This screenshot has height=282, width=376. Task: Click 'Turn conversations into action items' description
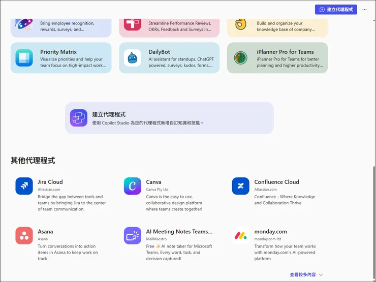[x=68, y=253]
